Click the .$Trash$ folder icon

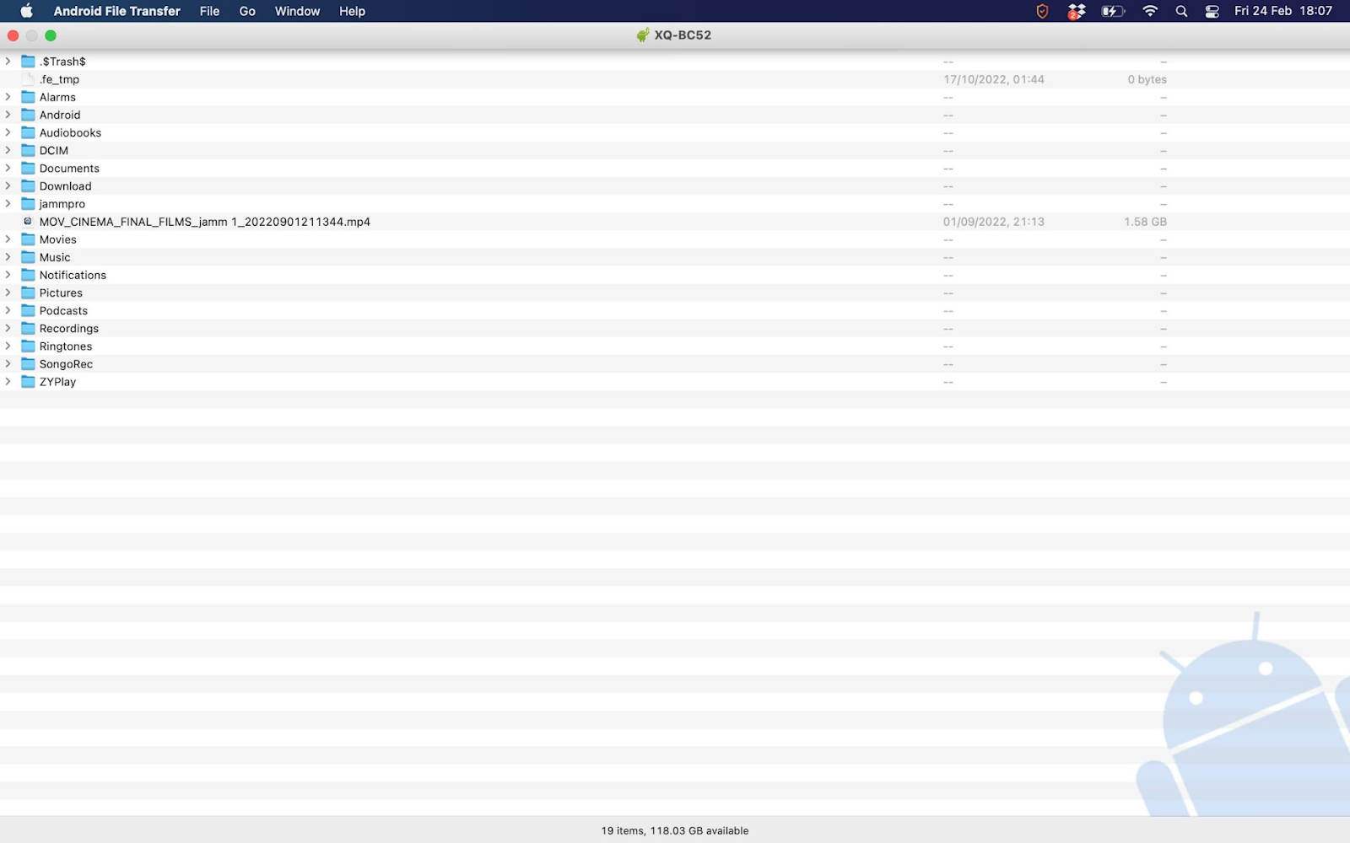tap(28, 62)
